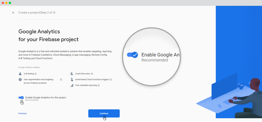
Task: Click the User segmentation circle icon
Action: tap(20, 80)
